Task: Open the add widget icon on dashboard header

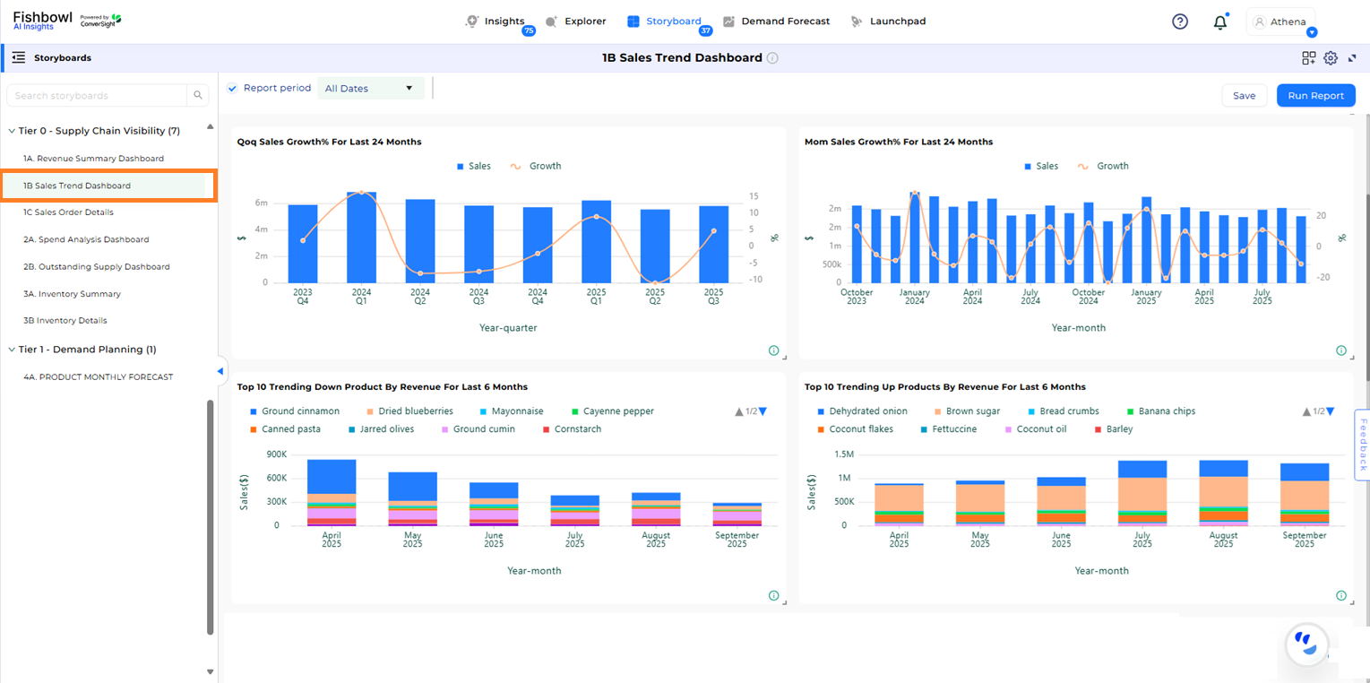Action: tap(1308, 57)
